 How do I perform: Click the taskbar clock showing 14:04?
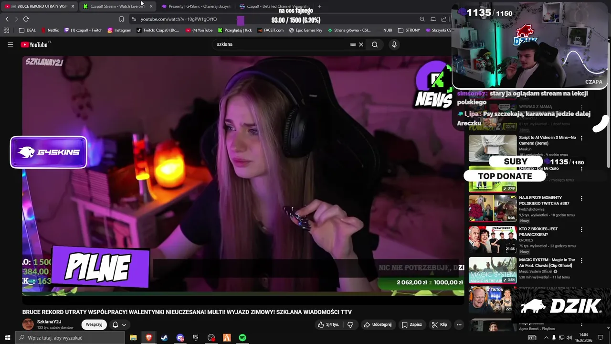point(583,338)
